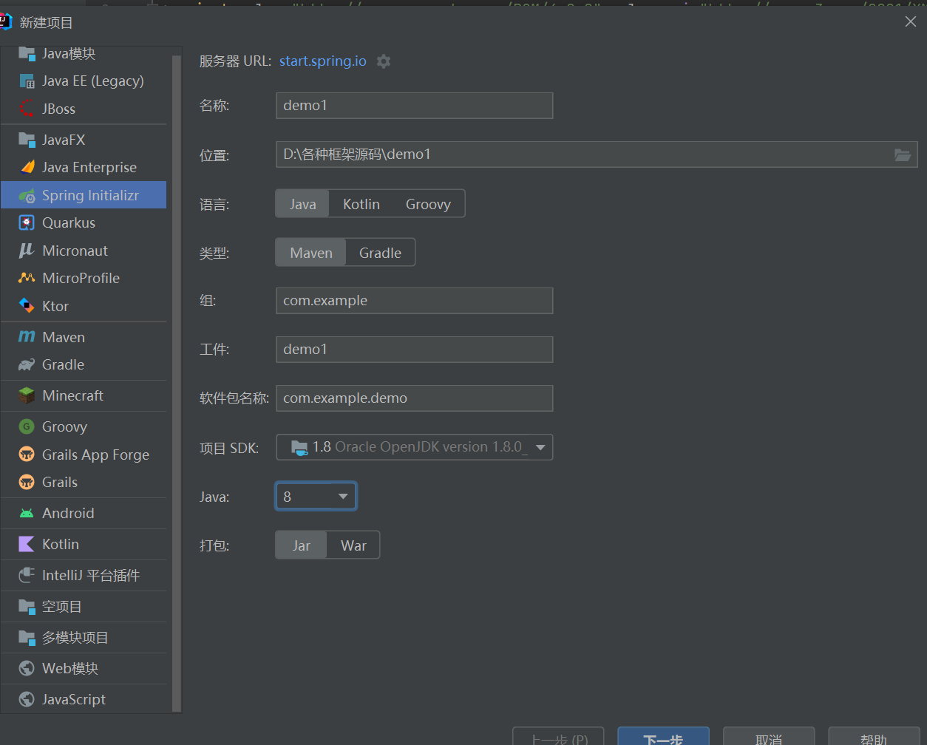The width and height of the screenshot is (927, 745).
Task: Select Android text in list
Action: point(68,513)
